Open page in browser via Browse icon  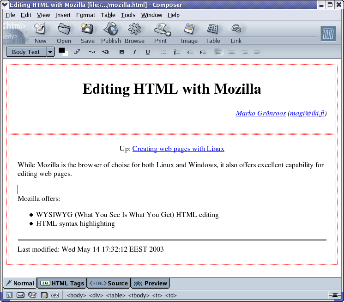(x=134, y=30)
